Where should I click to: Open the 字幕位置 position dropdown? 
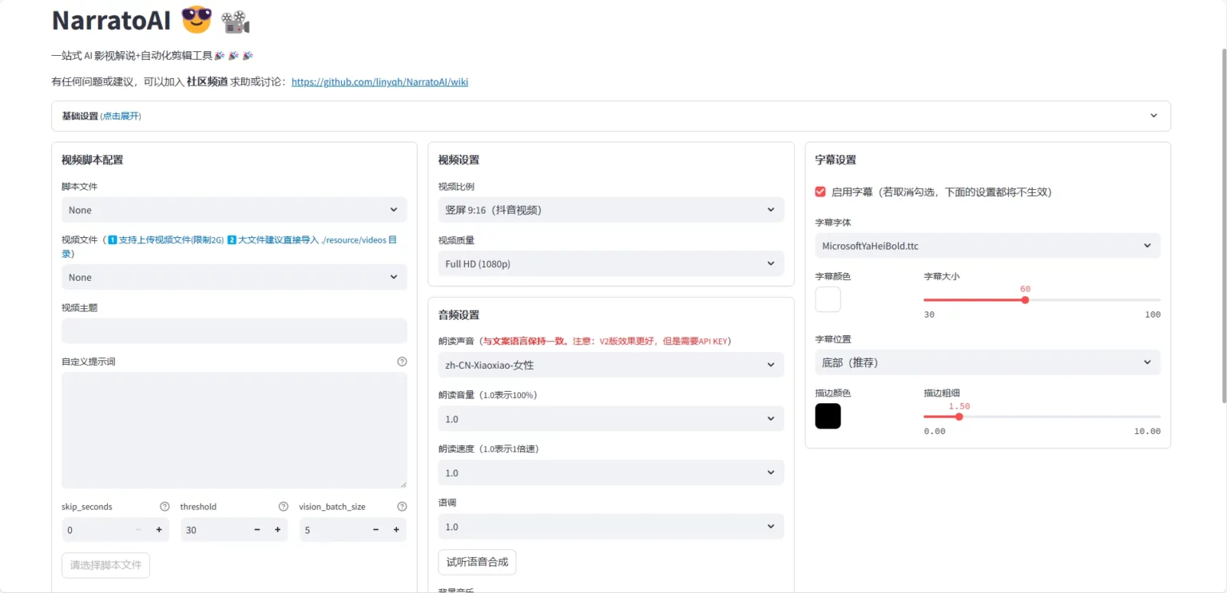click(x=987, y=362)
